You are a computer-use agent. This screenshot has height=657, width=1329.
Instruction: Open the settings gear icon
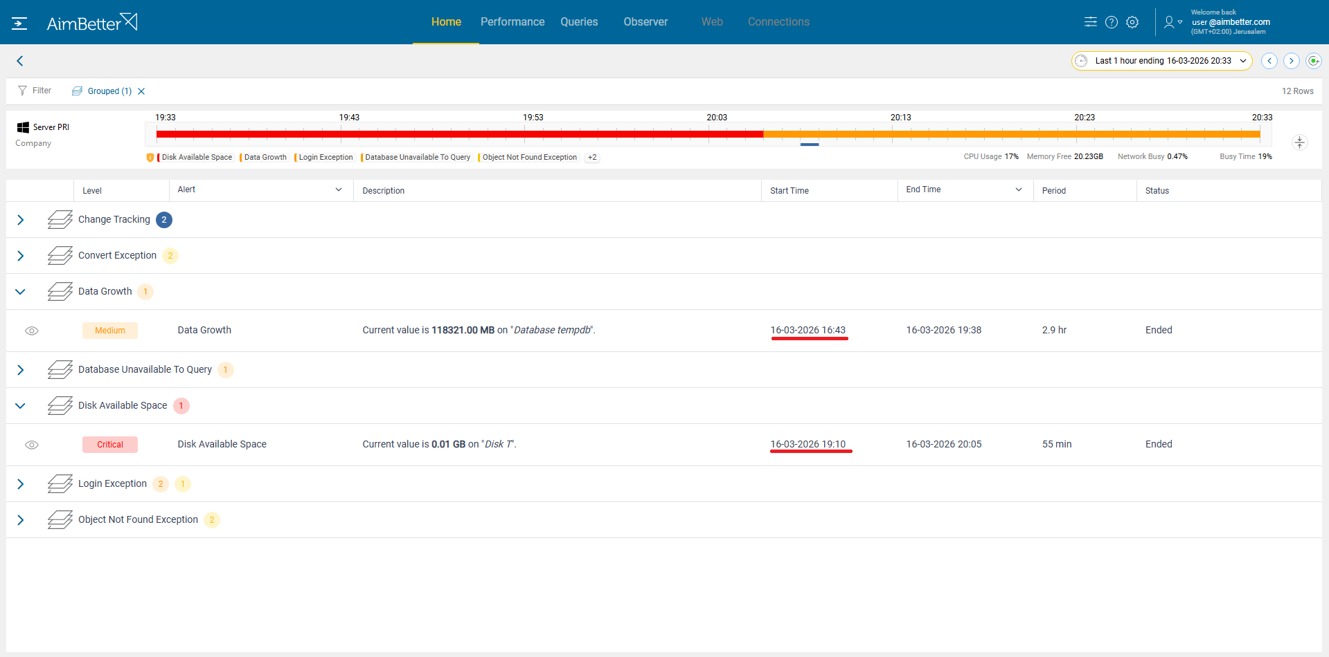coord(1132,22)
